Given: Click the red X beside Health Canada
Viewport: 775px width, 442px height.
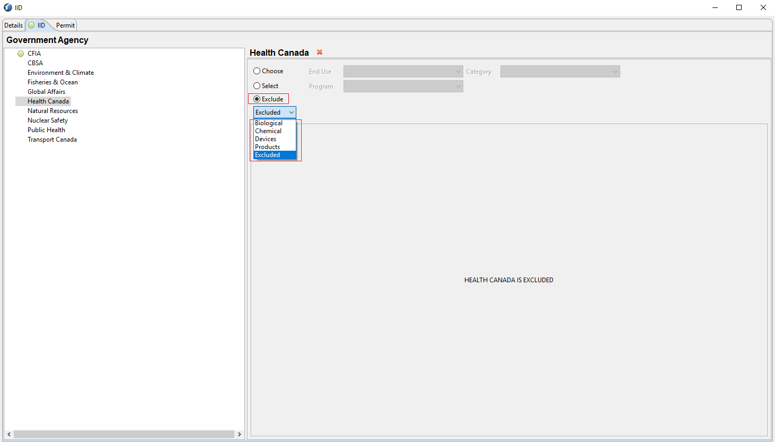Looking at the screenshot, I should coord(320,52).
